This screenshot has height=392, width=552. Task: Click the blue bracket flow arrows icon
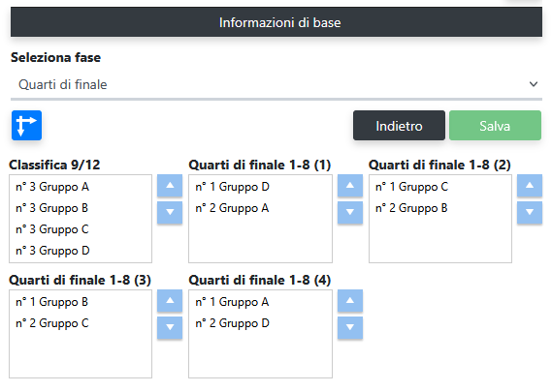[x=26, y=126]
